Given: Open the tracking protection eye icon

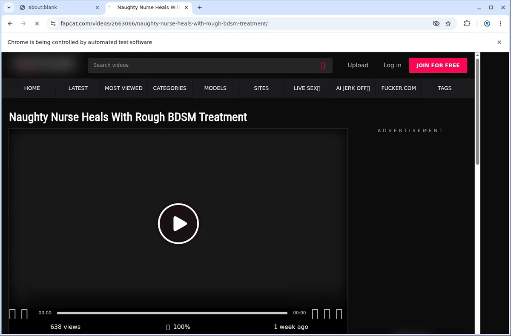Looking at the screenshot, I should tap(436, 24).
